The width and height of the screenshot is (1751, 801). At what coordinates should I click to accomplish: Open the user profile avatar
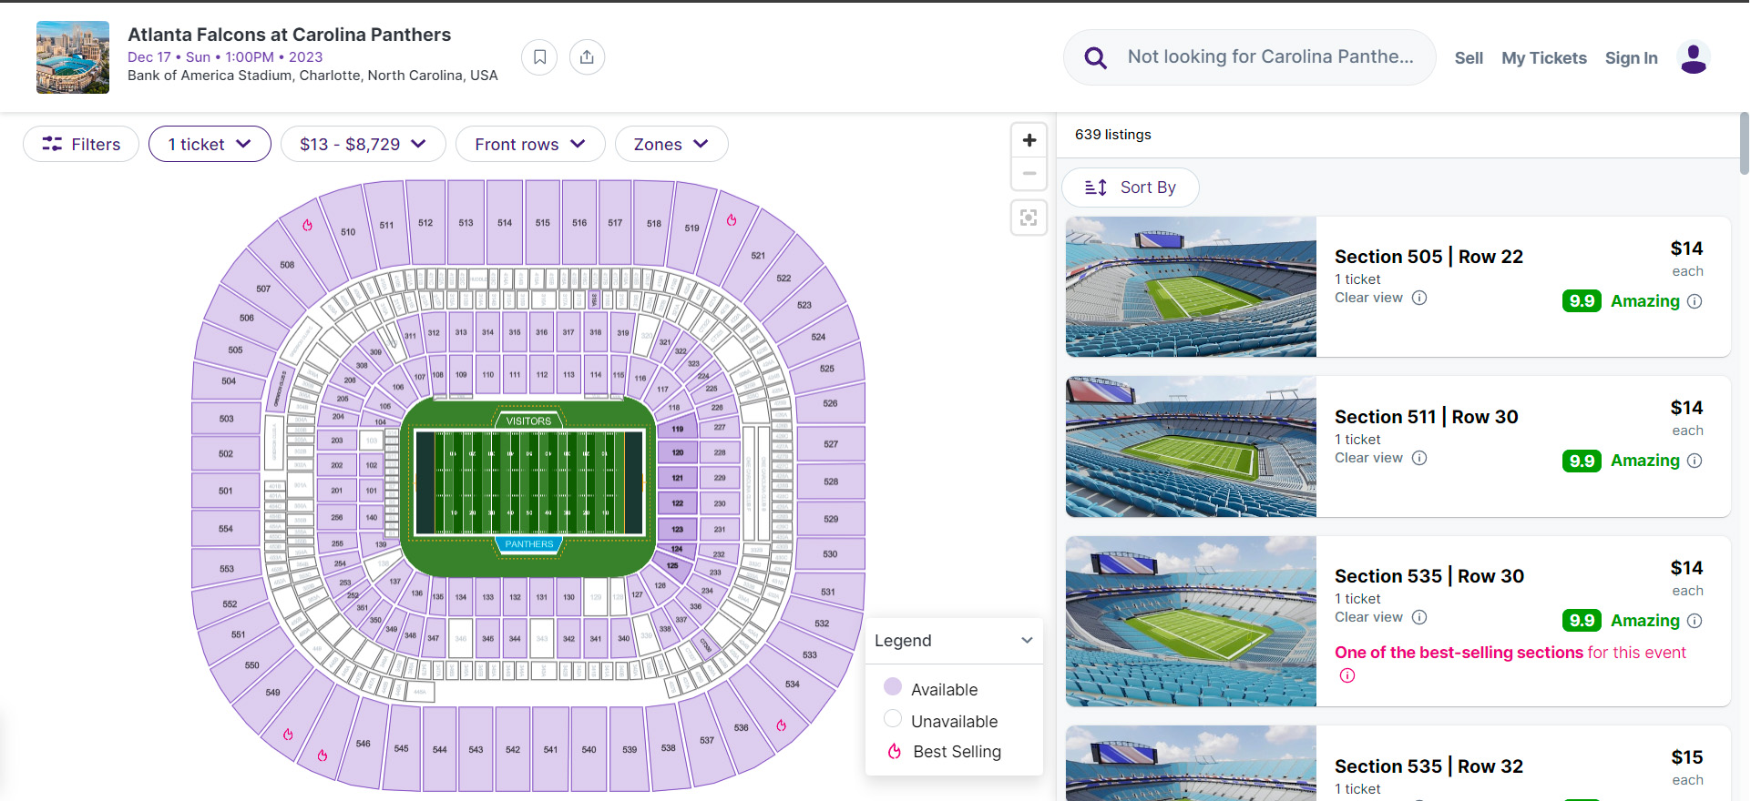pos(1693,58)
